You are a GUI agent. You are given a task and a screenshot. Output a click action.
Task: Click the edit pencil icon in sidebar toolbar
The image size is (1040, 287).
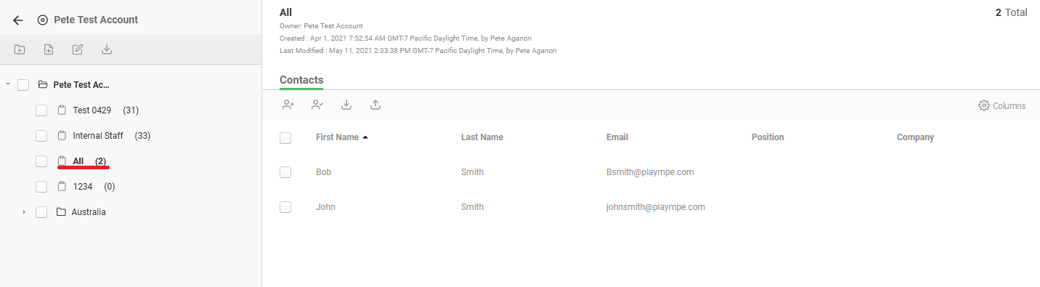coord(78,49)
